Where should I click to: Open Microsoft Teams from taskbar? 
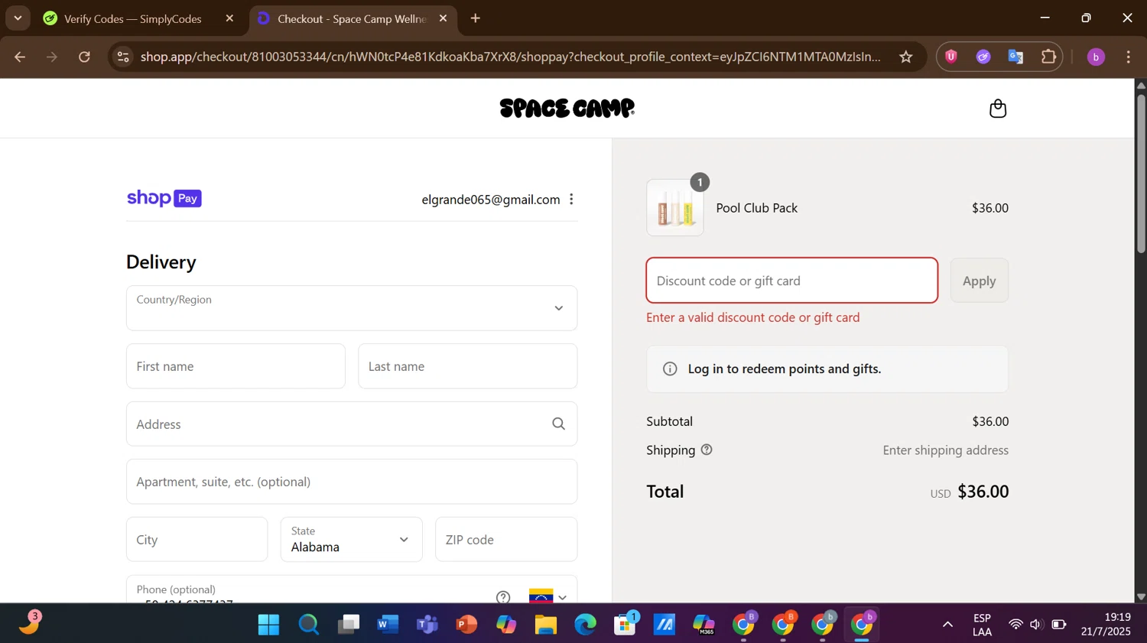pos(427,625)
